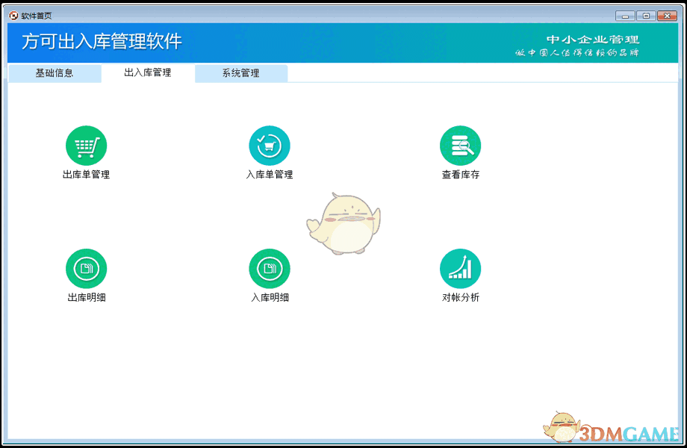Select the 出入库管理 tab
This screenshot has width=687, height=448.
tap(147, 73)
